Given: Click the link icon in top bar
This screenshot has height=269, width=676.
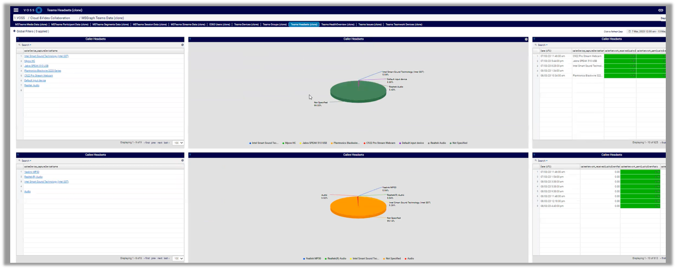Looking at the screenshot, I should (x=661, y=10).
